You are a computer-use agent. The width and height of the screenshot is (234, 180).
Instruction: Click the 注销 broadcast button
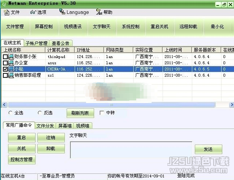pyautogui.click(x=51, y=138)
